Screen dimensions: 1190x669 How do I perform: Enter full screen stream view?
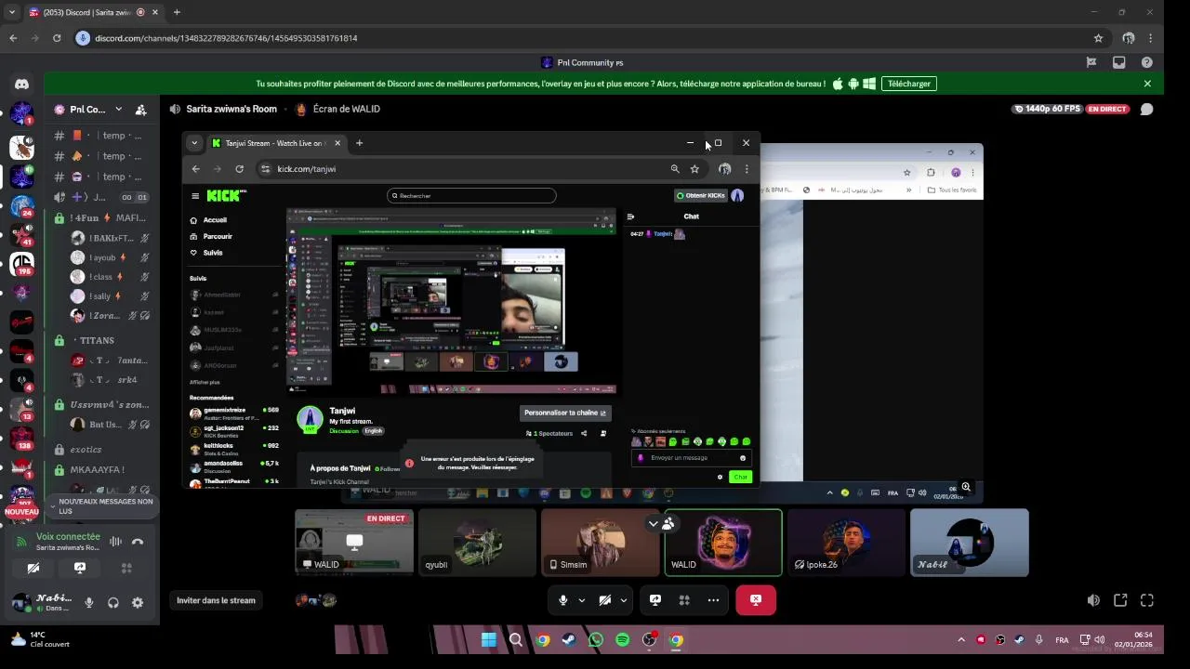pos(1147,600)
